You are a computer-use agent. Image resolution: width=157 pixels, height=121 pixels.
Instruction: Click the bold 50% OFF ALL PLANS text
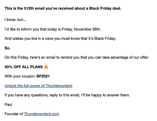coord(24,67)
